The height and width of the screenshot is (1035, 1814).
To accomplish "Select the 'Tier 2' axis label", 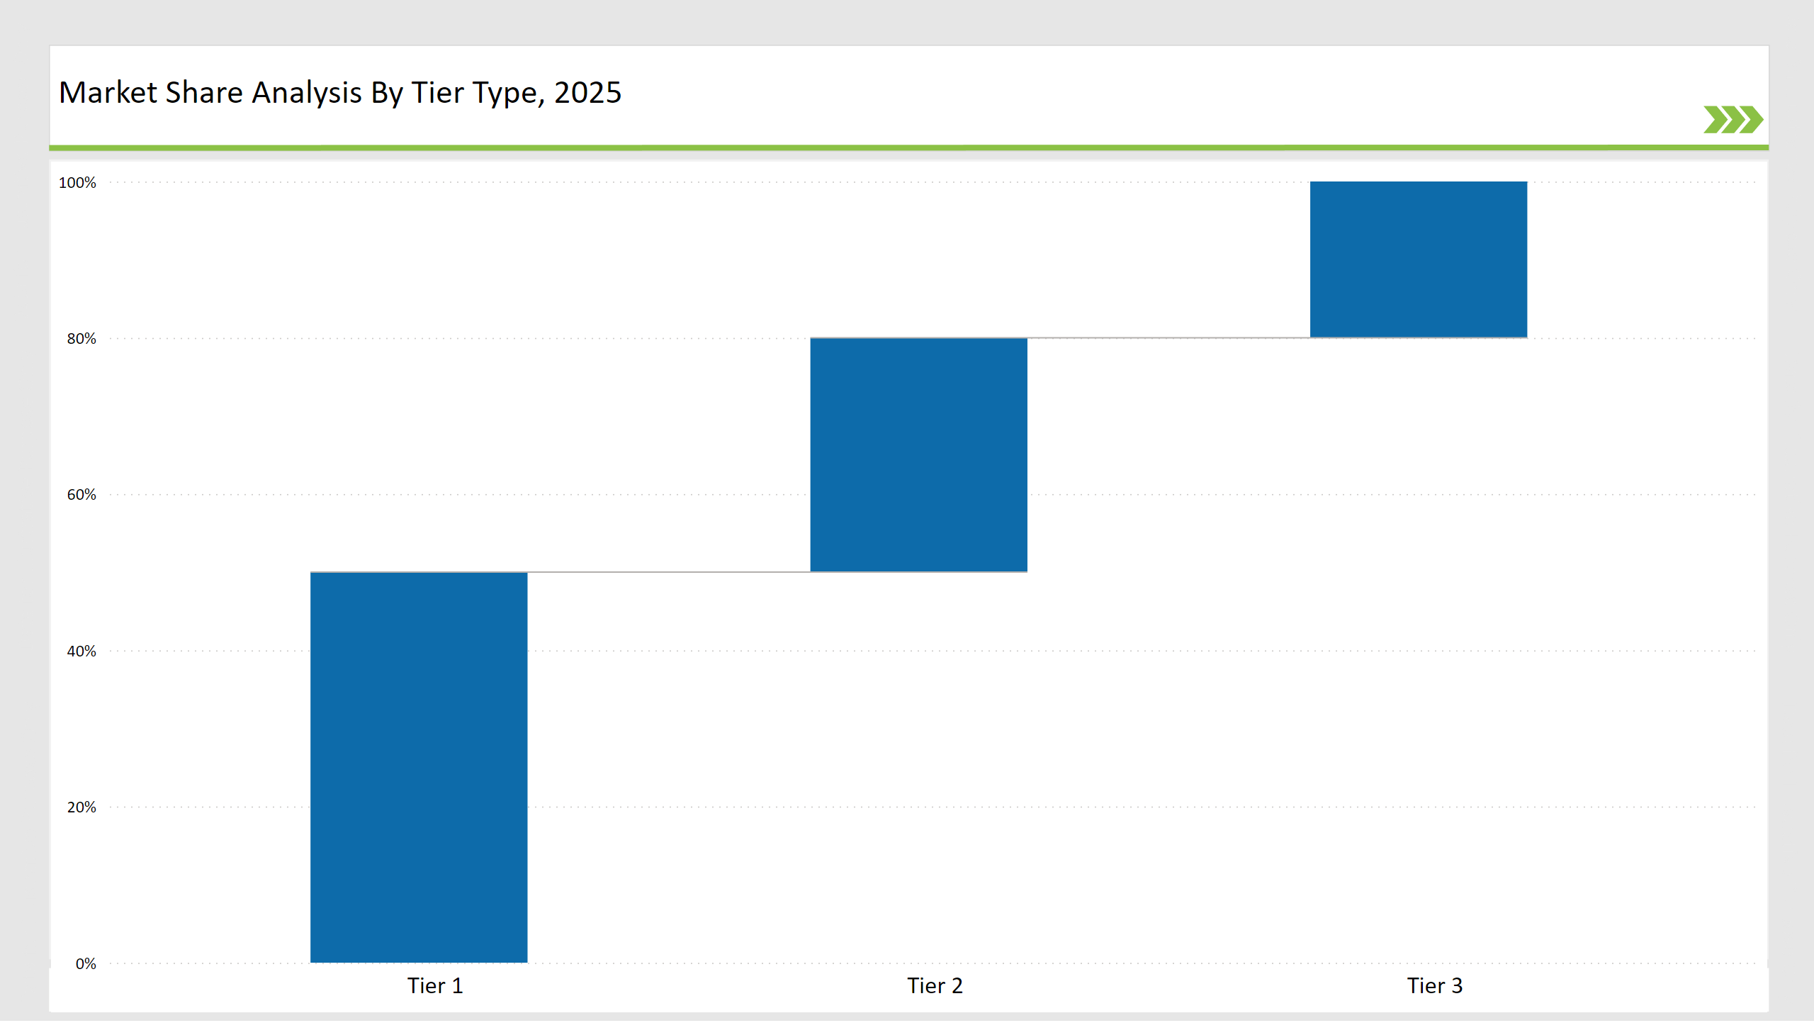I will [935, 985].
